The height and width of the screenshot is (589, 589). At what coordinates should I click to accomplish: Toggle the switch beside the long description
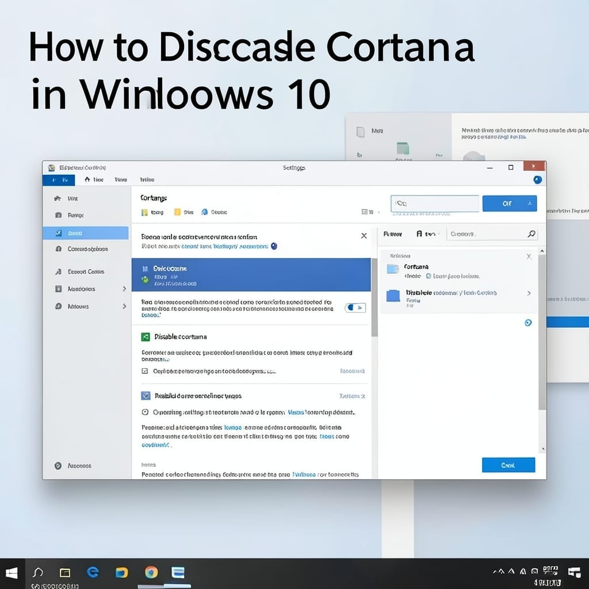(x=355, y=308)
